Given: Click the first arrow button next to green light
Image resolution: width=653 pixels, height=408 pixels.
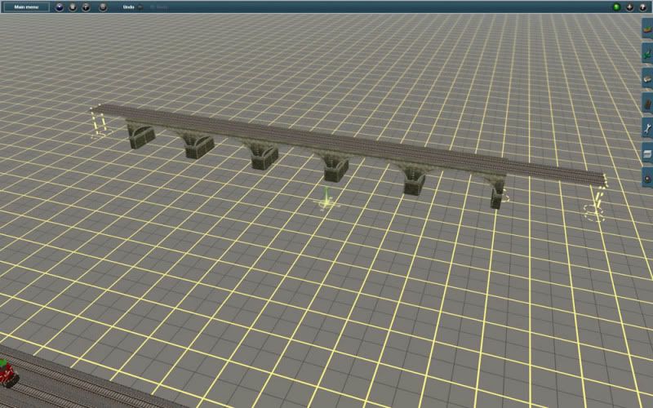Looking at the screenshot, I should [x=629, y=7].
